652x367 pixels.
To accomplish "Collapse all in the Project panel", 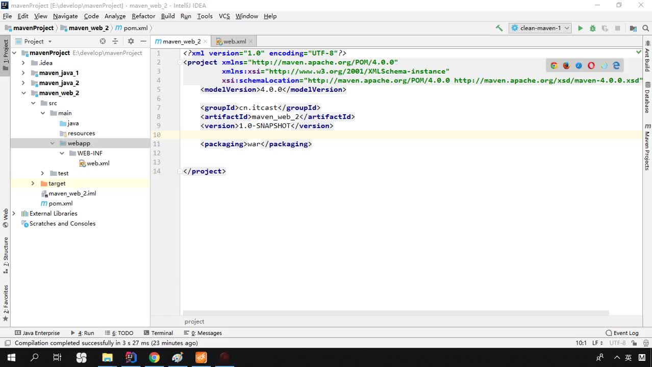I will click(115, 41).
